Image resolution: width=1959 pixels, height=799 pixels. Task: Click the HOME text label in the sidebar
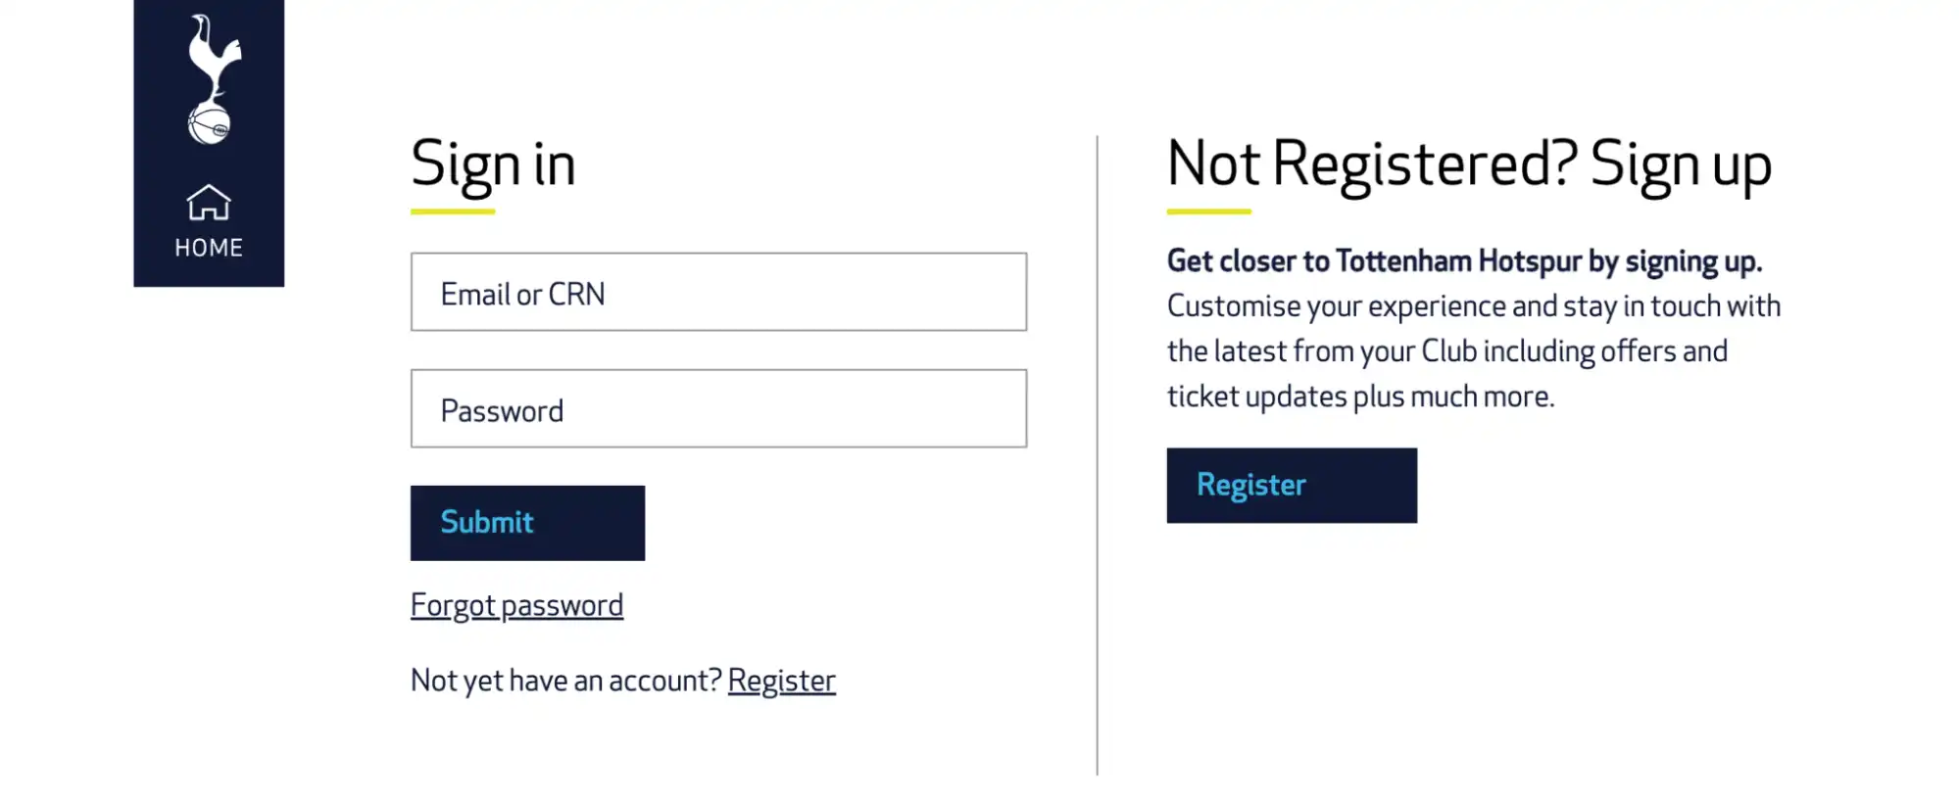[208, 247]
